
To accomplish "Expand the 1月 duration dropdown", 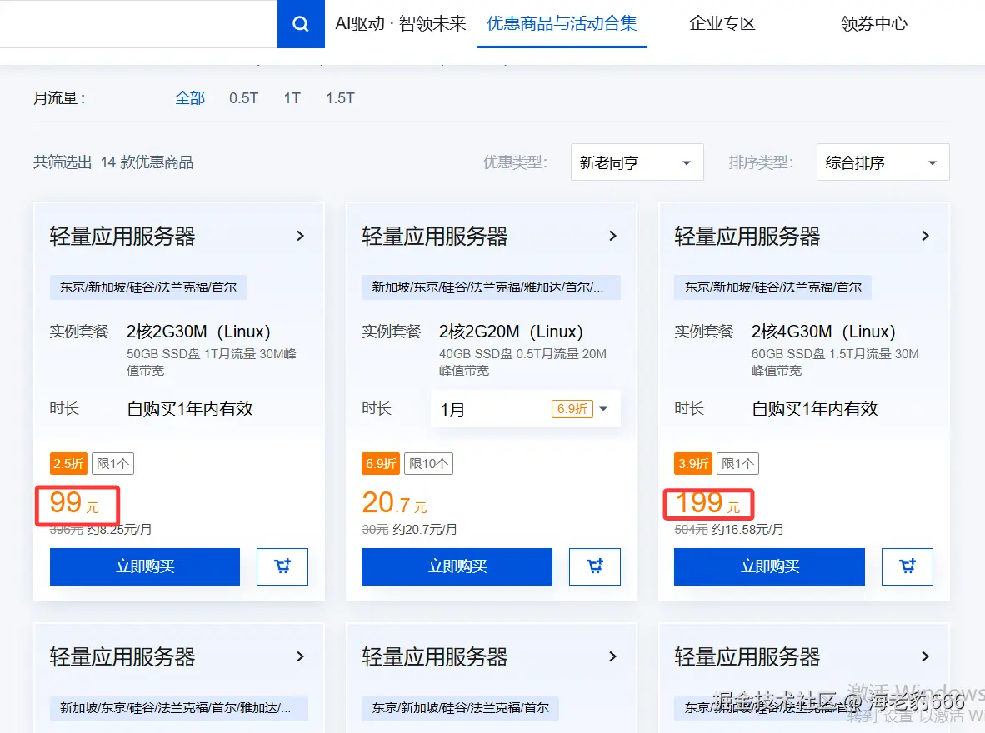I will tap(526, 410).
